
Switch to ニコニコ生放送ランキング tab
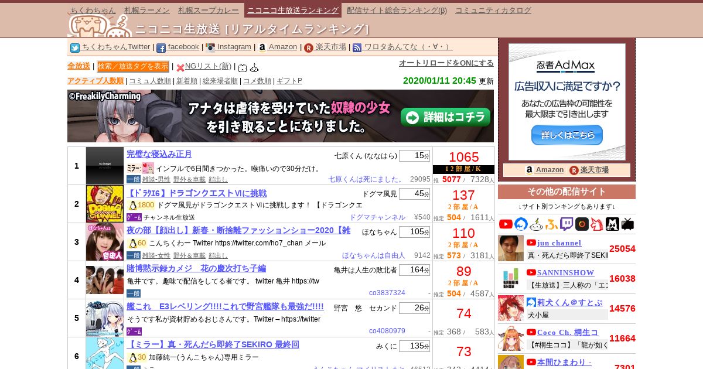pyautogui.click(x=293, y=10)
